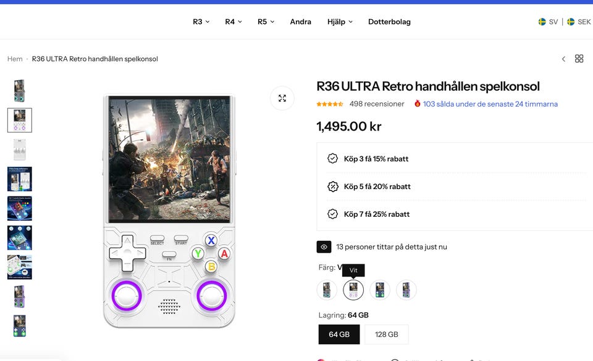This screenshot has width=593, height=361.
Task: Click the fire icon next to sales count
Action: click(x=418, y=104)
